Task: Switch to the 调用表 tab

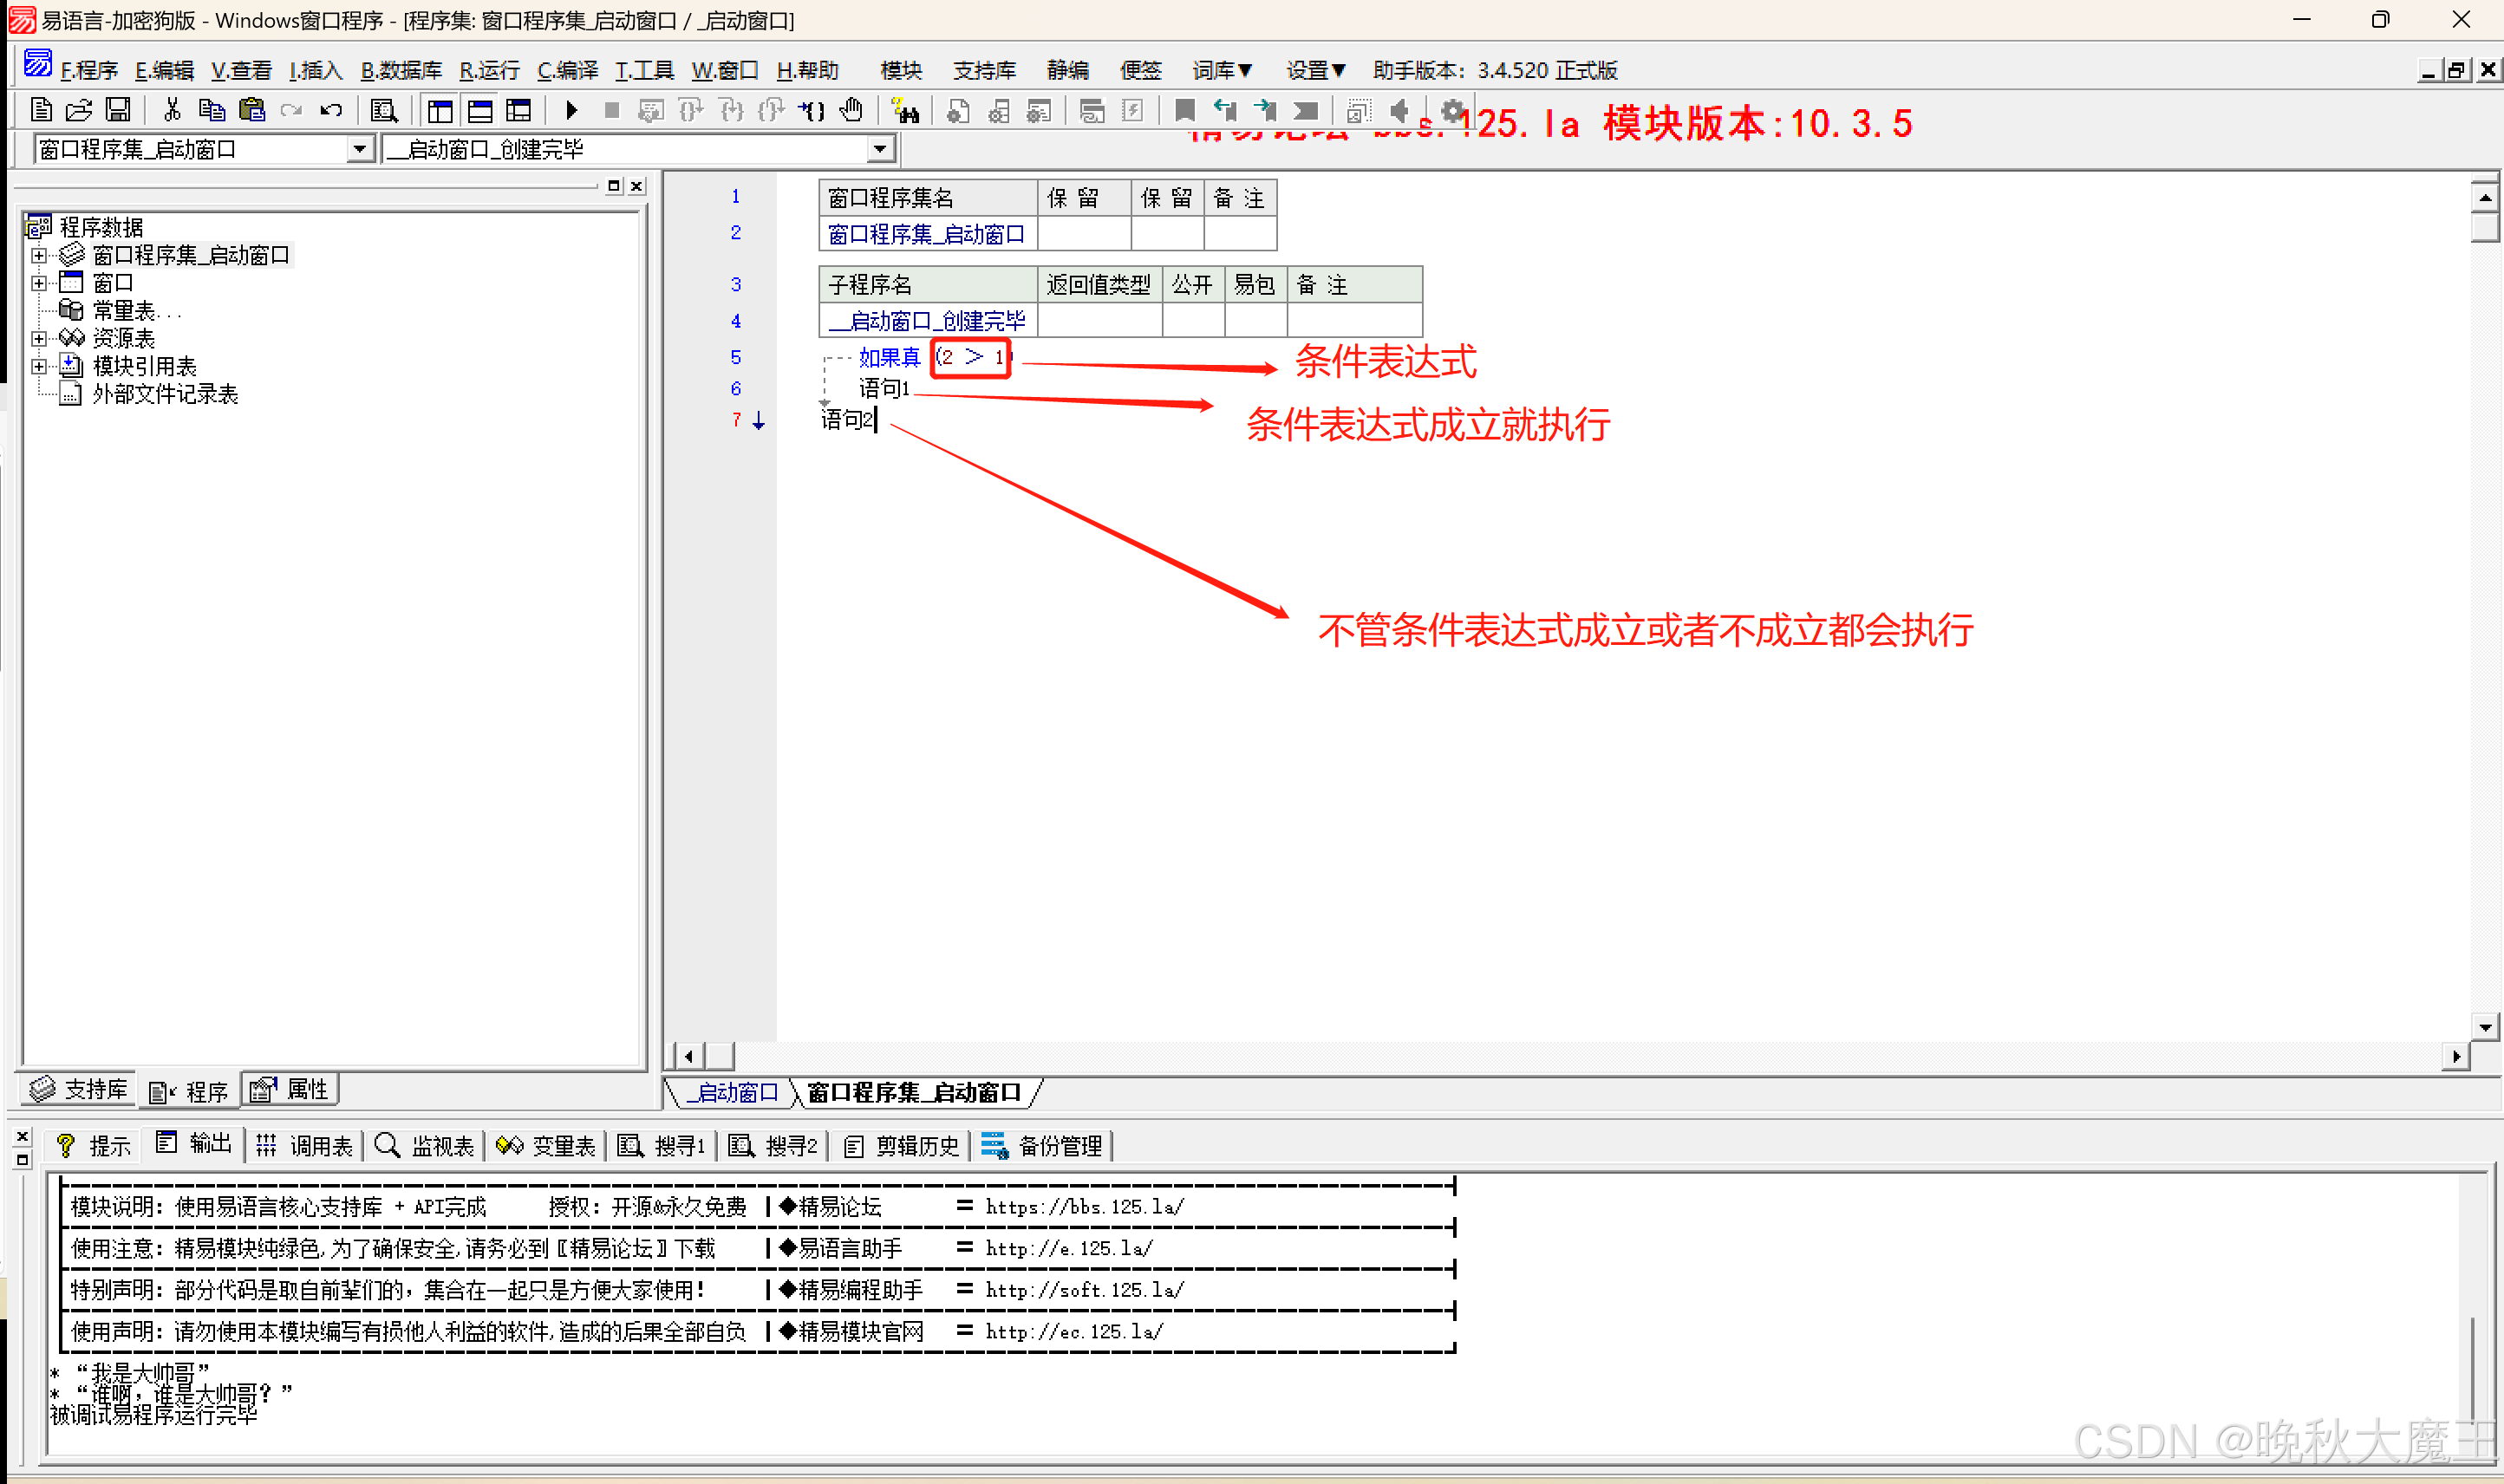Action: [305, 1146]
